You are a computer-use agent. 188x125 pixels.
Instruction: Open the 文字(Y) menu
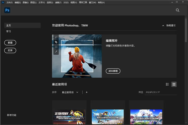click(42, 3)
